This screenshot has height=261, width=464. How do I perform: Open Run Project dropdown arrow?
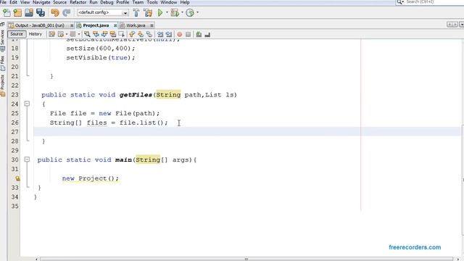point(167,13)
